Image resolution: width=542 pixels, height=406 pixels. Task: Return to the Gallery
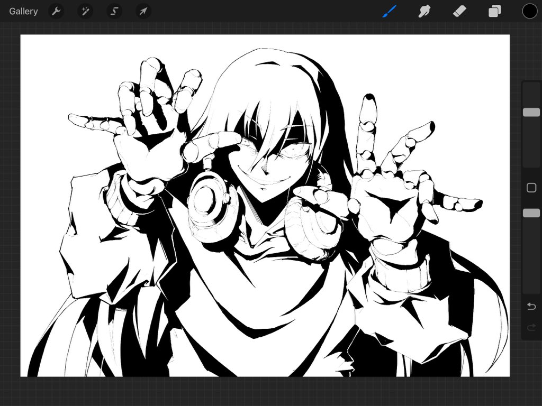(23, 12)
